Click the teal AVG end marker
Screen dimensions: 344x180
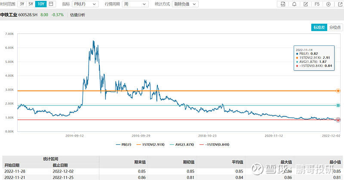(338, 106)
